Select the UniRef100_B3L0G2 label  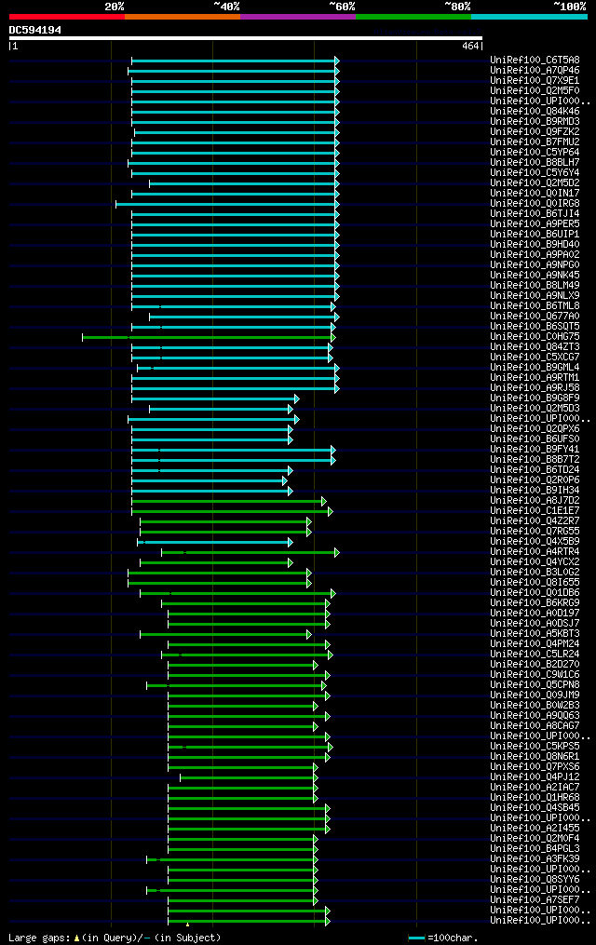[x=535, y=573]
